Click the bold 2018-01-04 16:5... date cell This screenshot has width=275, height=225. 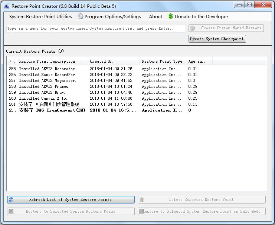point(113,110)
